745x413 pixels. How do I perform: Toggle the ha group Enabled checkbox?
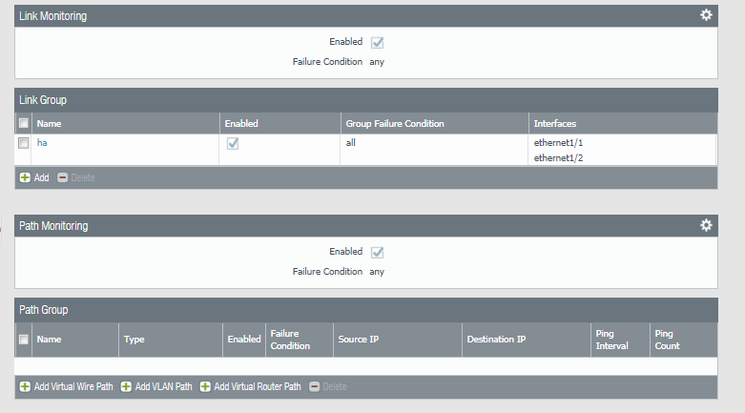[232, 143]
